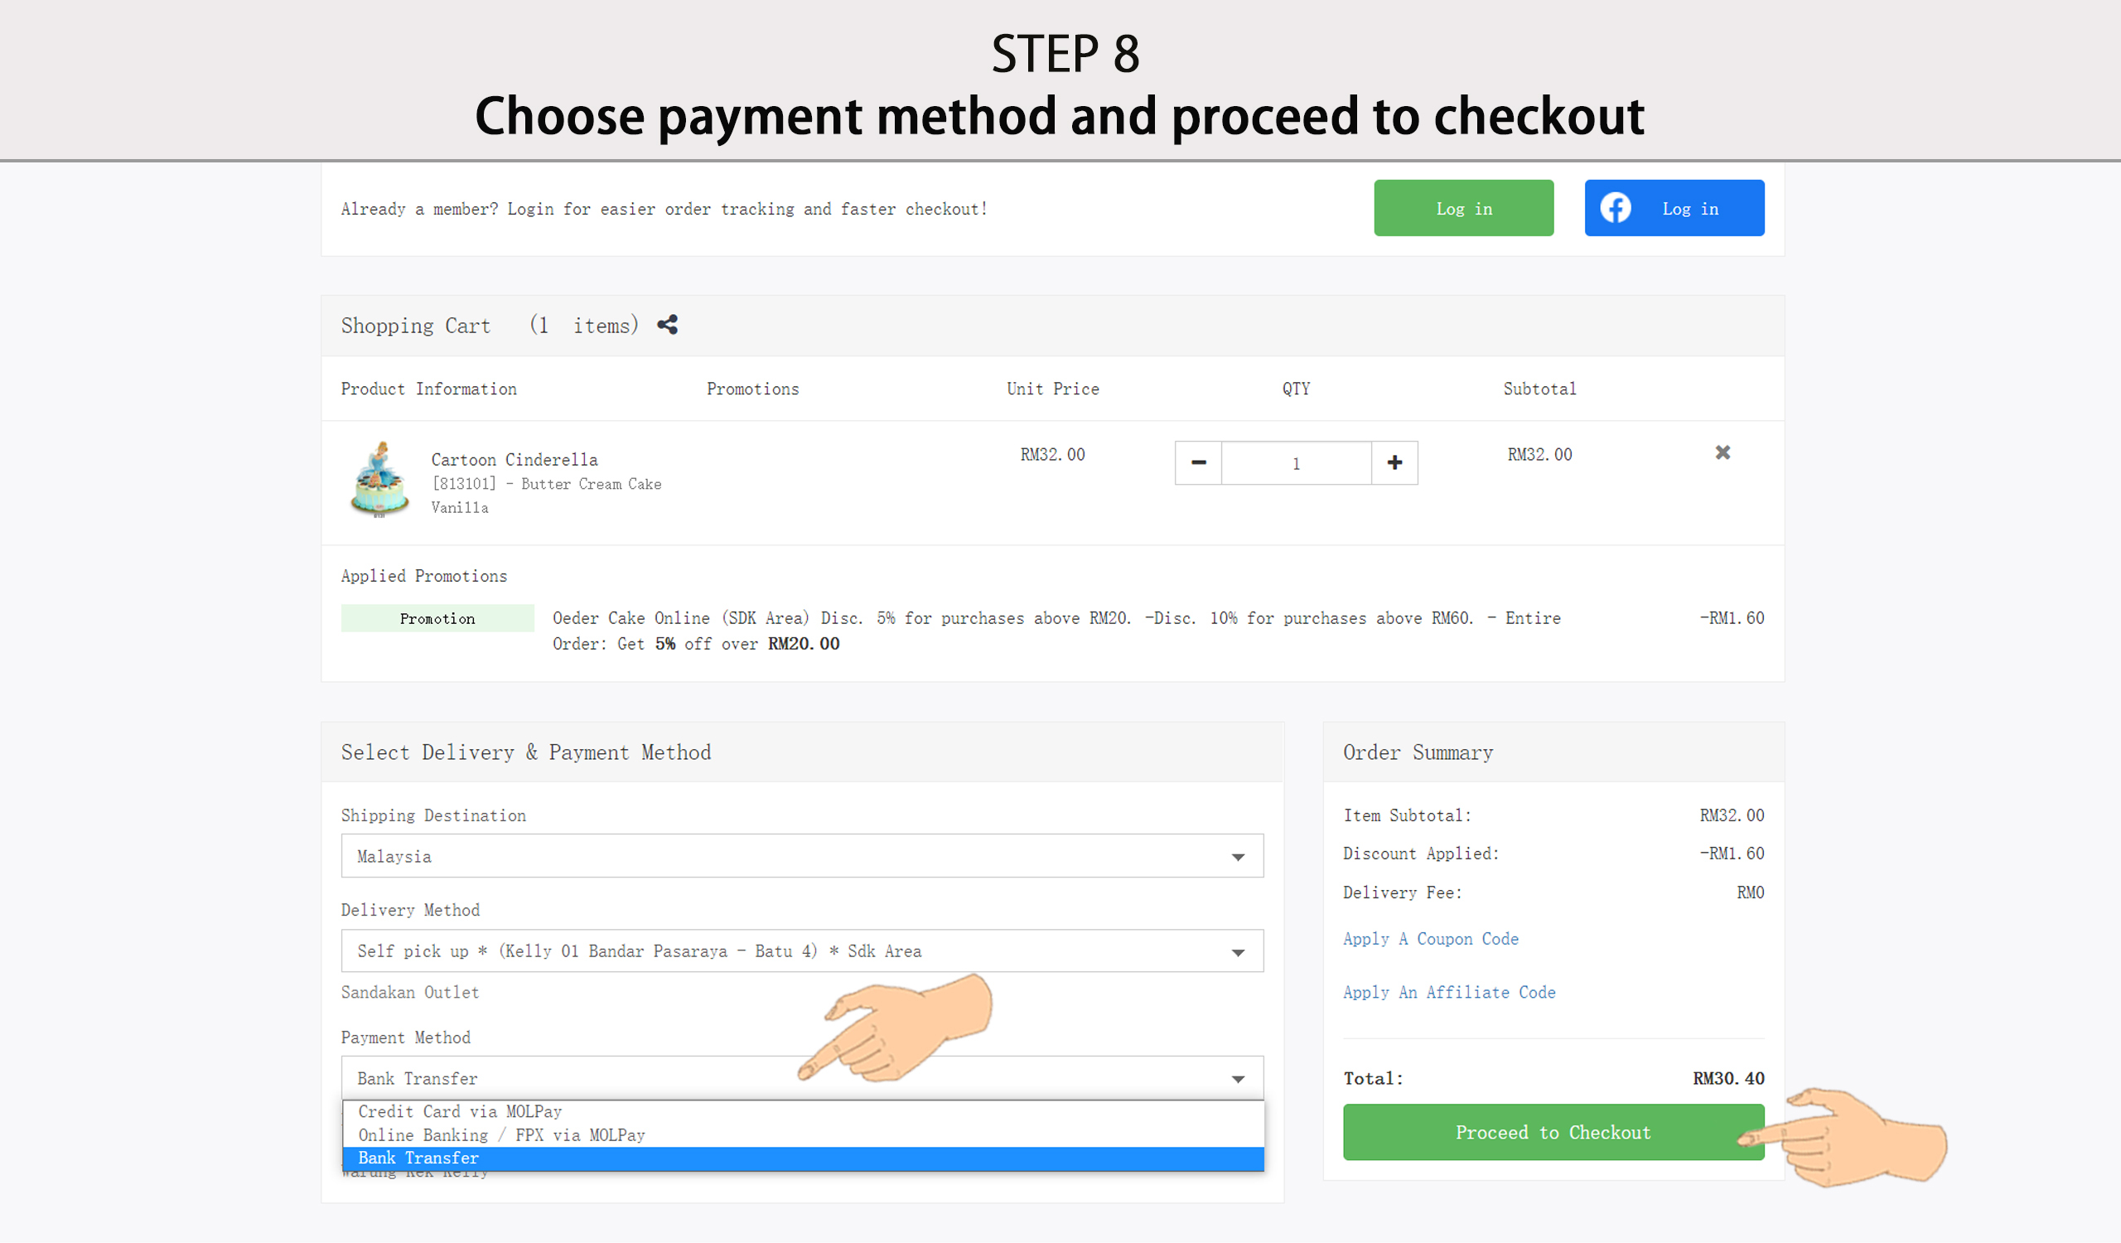Click the Facebook Log in button
This screenshot has height=1243, width=2121.
tap(1674, 209)
